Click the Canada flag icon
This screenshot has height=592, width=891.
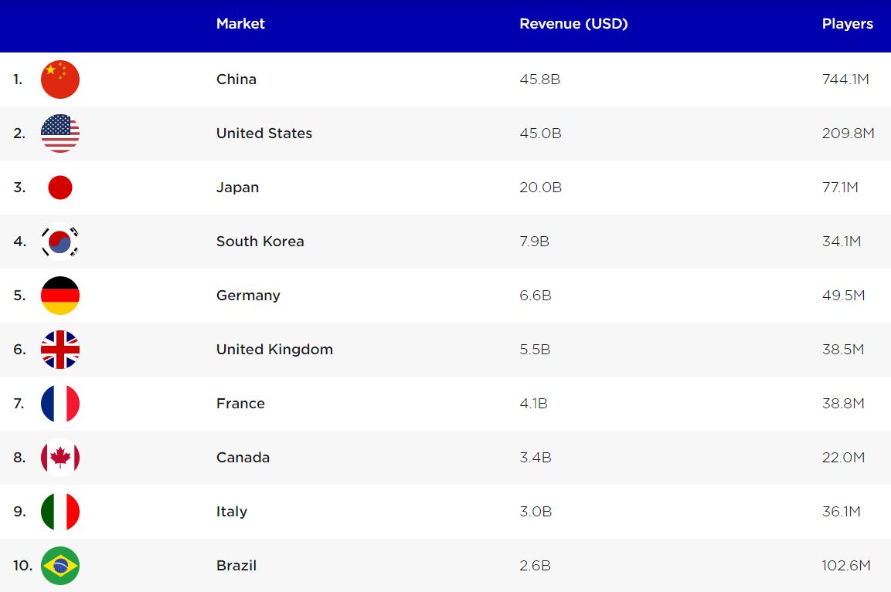point(60,458)
